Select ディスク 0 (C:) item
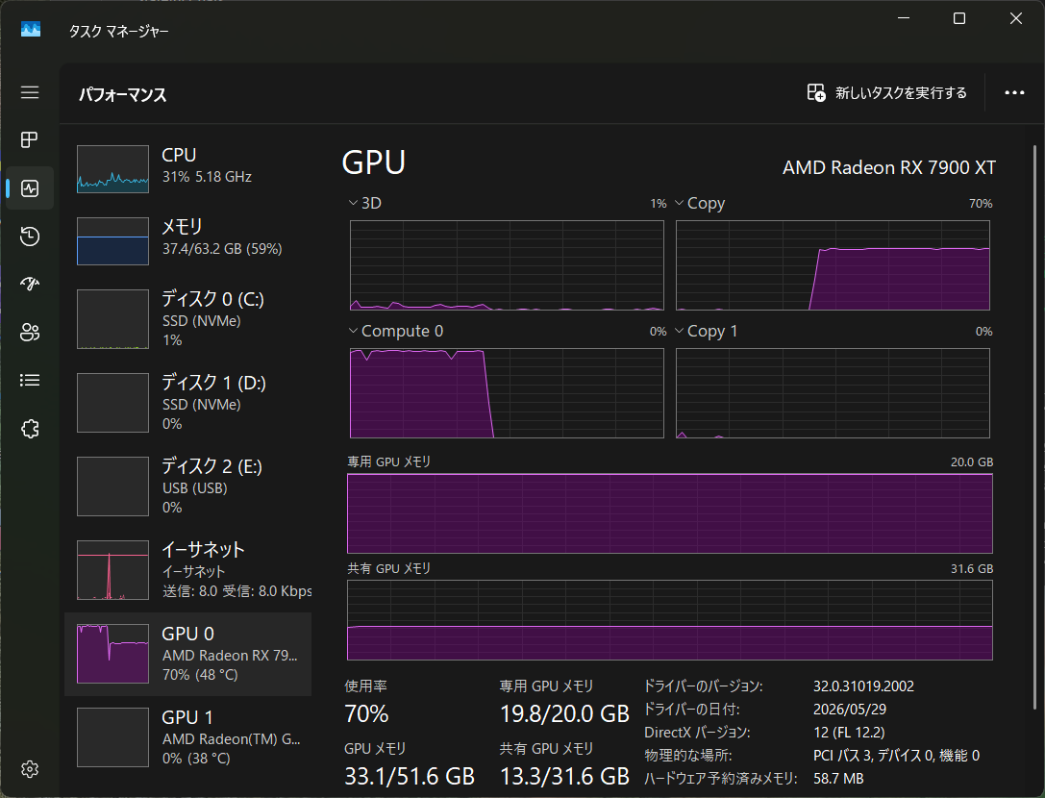 pos(187,318)
